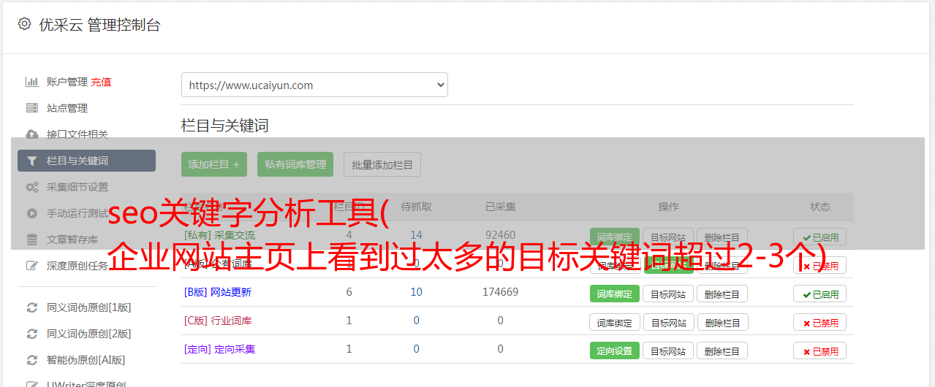
Task: Click the bar chart icon for 账户管理
Action: coord(31,82)
